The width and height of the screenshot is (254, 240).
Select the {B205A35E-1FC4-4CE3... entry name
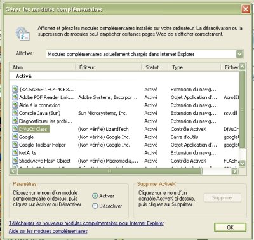(46, 90)
